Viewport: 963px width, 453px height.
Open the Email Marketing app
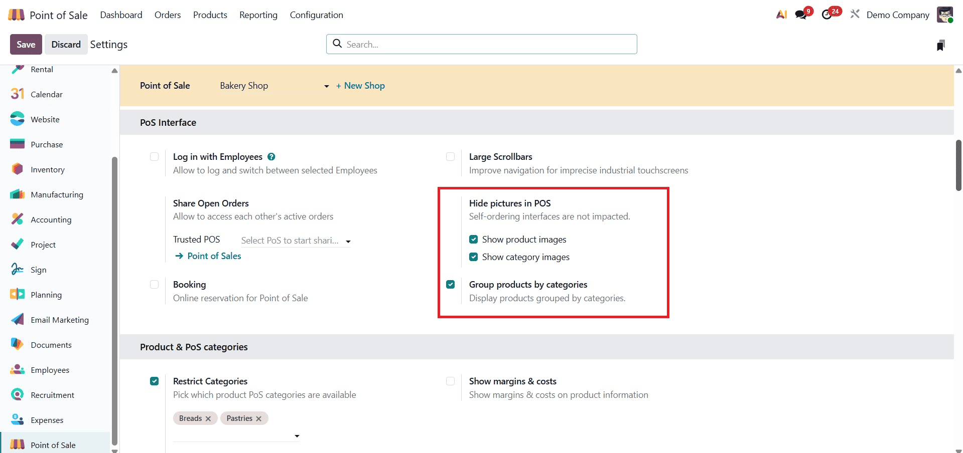(60, 320)
